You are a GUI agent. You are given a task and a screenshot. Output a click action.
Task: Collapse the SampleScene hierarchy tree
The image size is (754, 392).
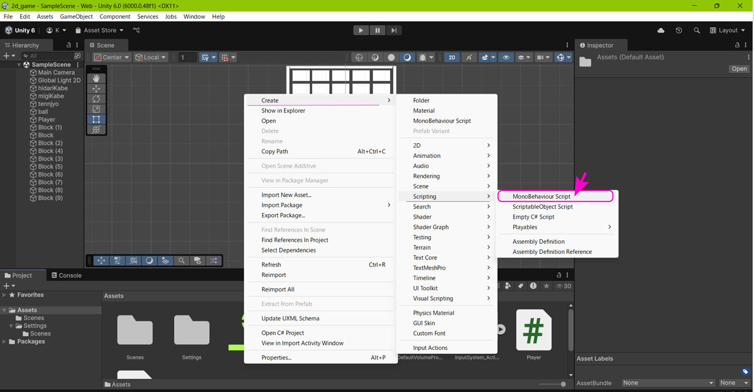pyautogui.click(x=19, y=65)
